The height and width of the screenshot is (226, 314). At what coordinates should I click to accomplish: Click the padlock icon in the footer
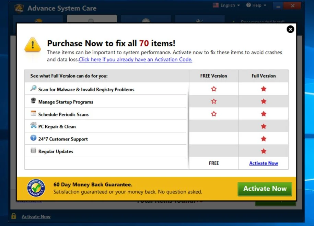point(14,216)
